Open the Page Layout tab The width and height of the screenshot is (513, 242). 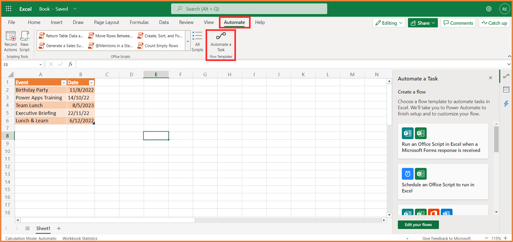[106, 22]
